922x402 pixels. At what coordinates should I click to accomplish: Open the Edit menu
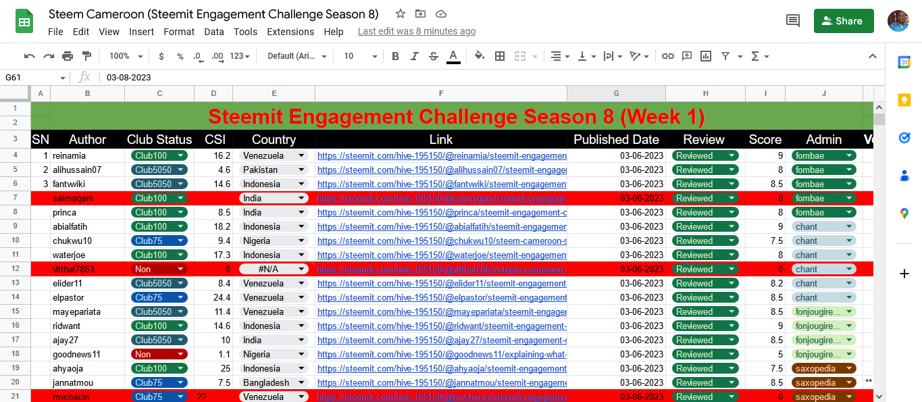click(x=81, y=32)
